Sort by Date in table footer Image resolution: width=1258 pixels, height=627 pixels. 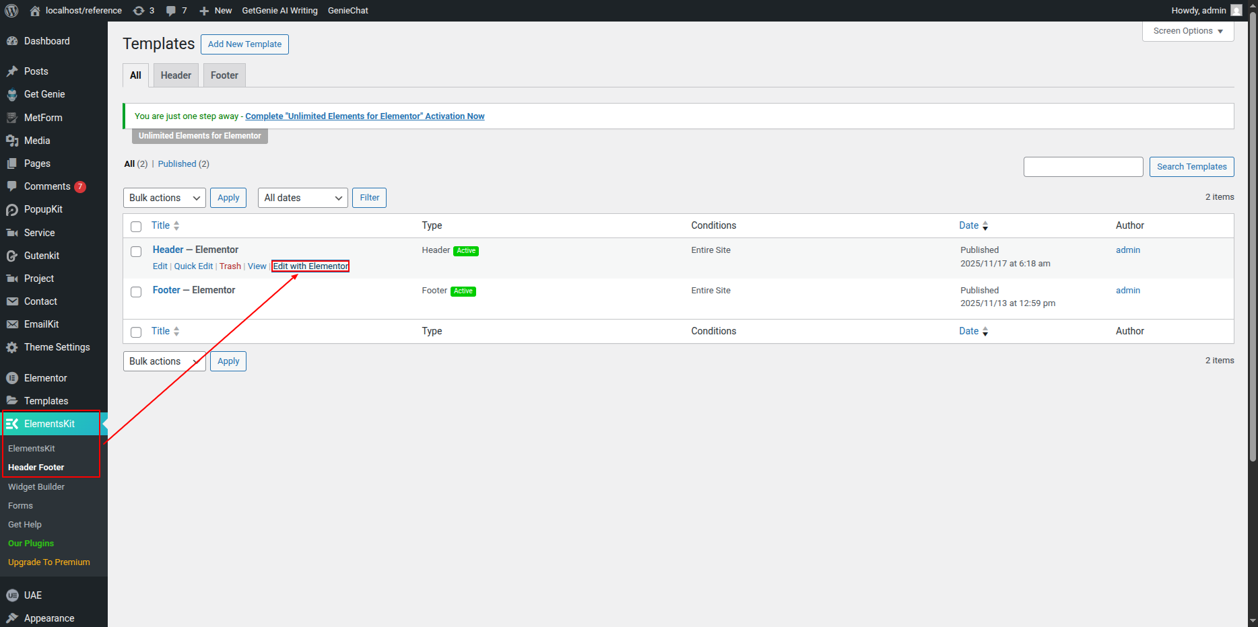coord(973,331)
